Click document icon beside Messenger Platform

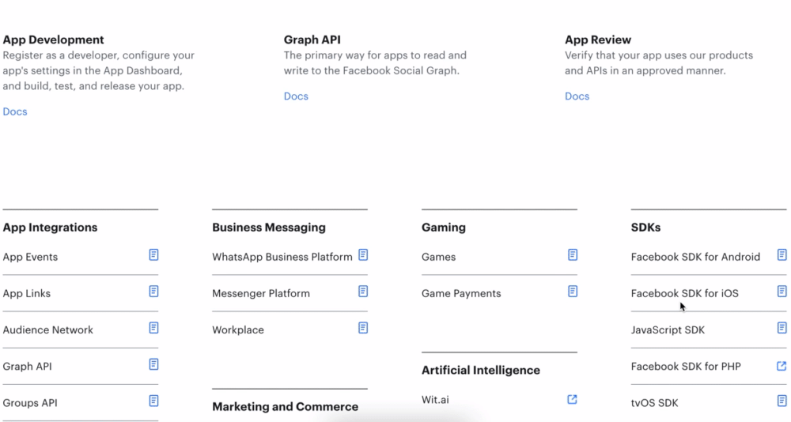[363, 292]
